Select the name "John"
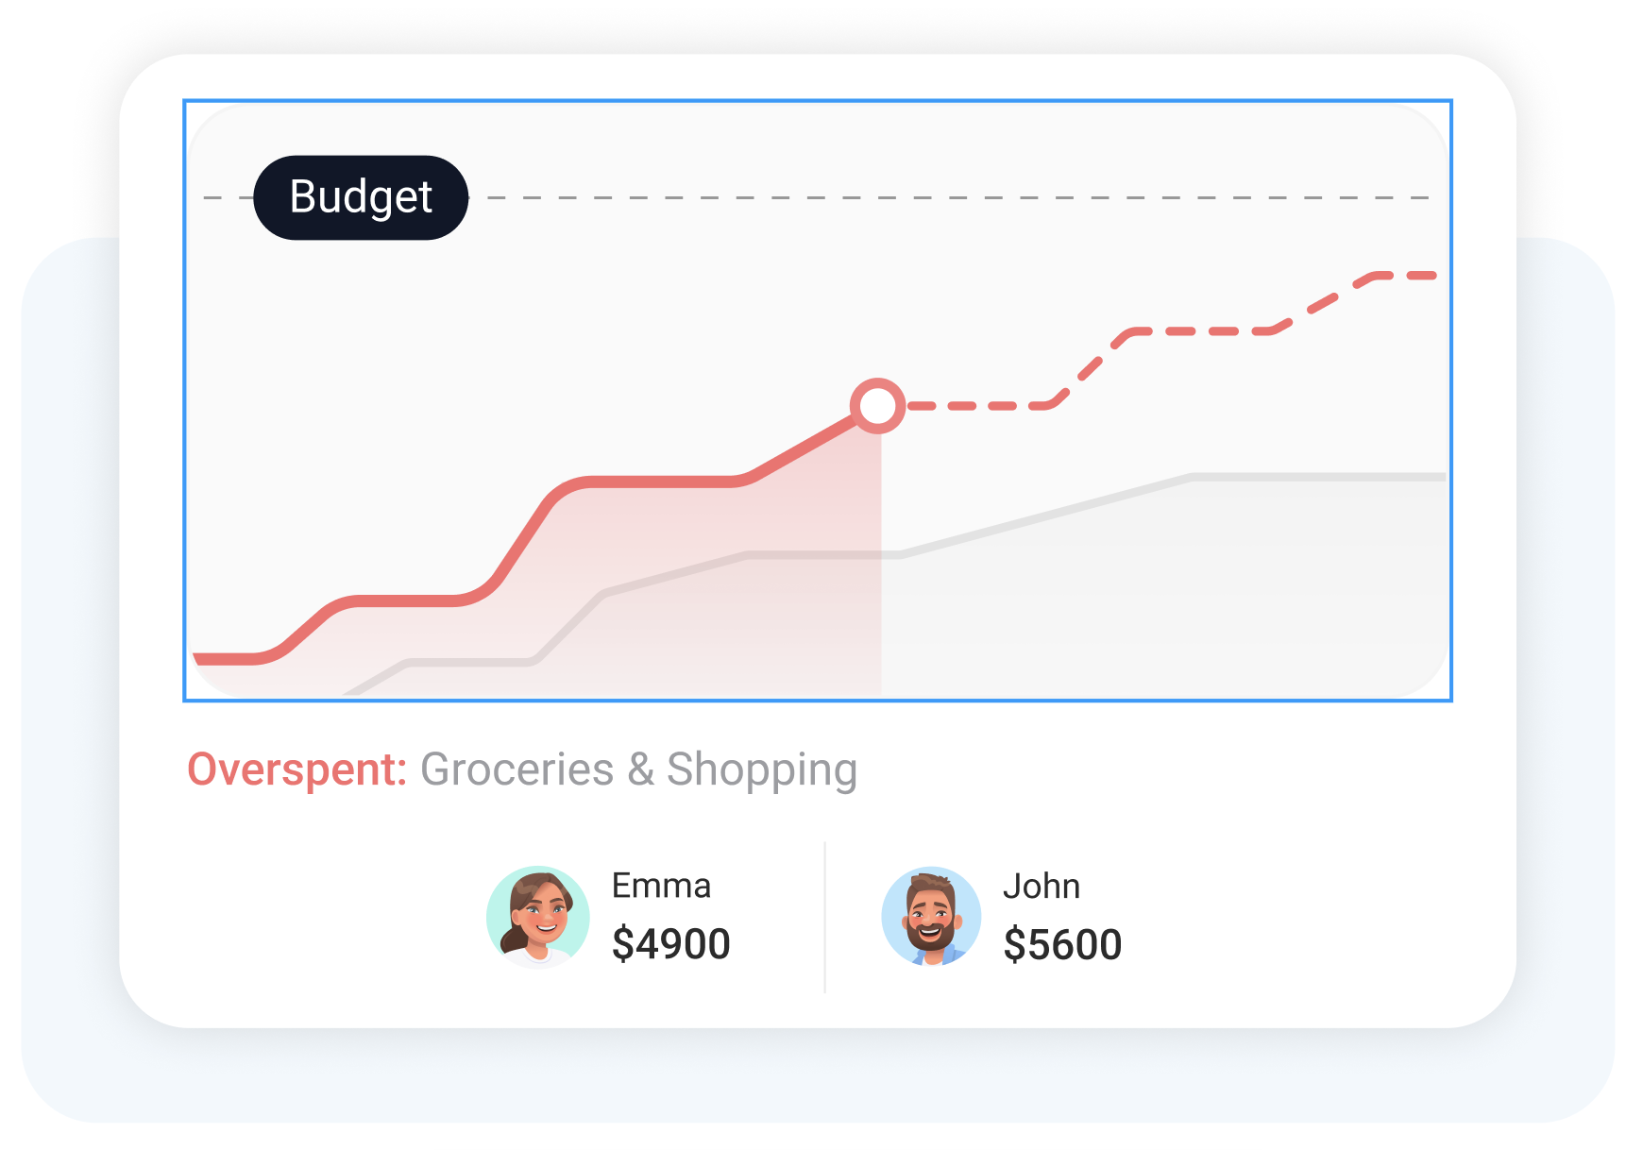The width and height of the screenshot is (1643, 1150). click(x=1042, y=886)
